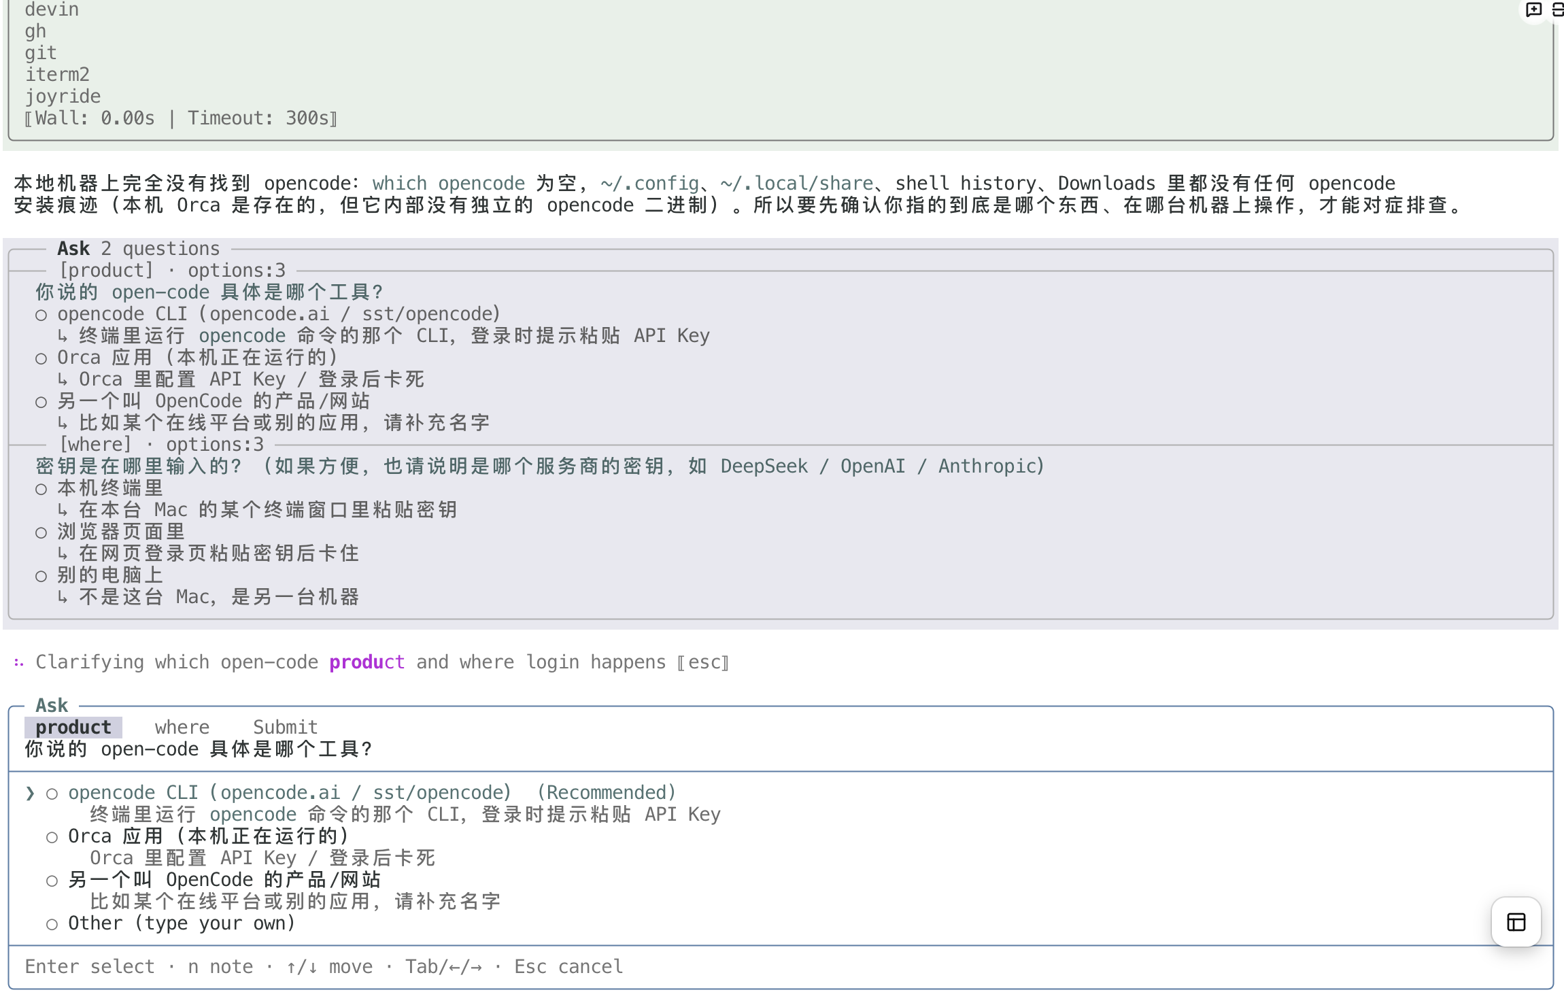Click the 'devin' output line
Screen dimensions: 1564x1005
52,10
